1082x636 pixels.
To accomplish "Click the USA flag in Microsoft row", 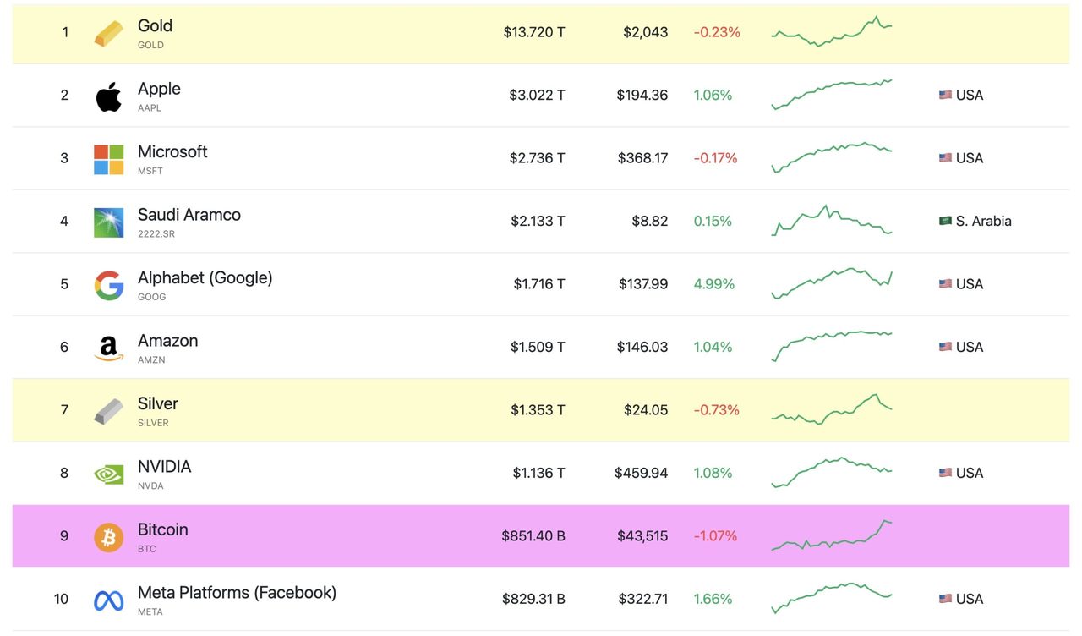I will tap(945, 157).
